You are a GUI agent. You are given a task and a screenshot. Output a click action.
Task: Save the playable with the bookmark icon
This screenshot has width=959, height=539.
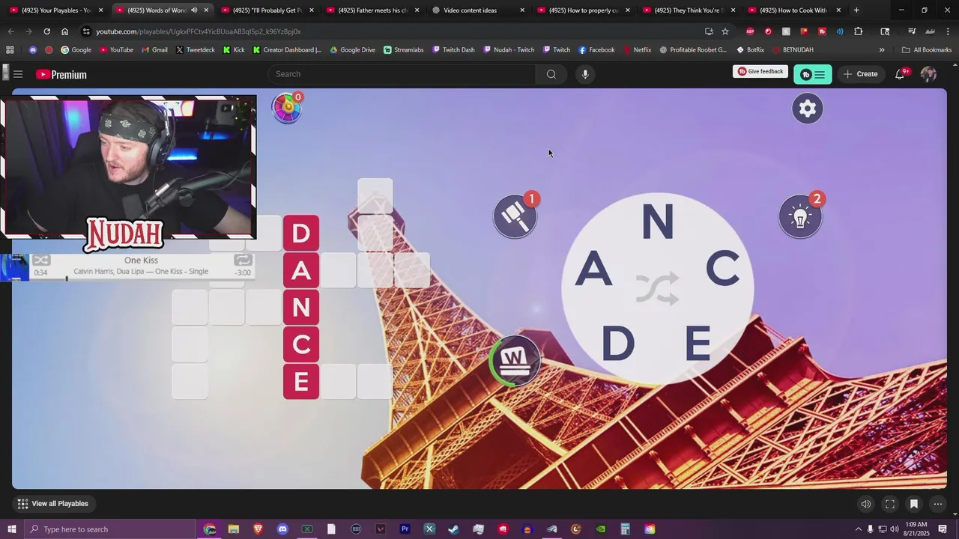[x=914, y=504]
